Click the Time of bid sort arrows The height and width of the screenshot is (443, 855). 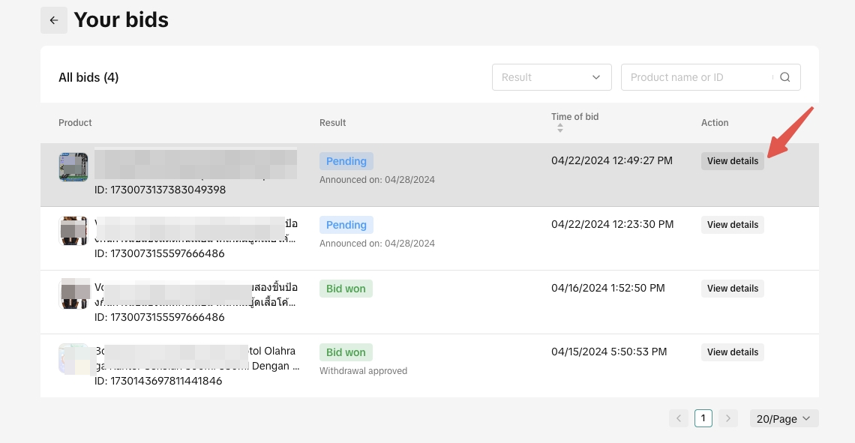pos(559,129)
